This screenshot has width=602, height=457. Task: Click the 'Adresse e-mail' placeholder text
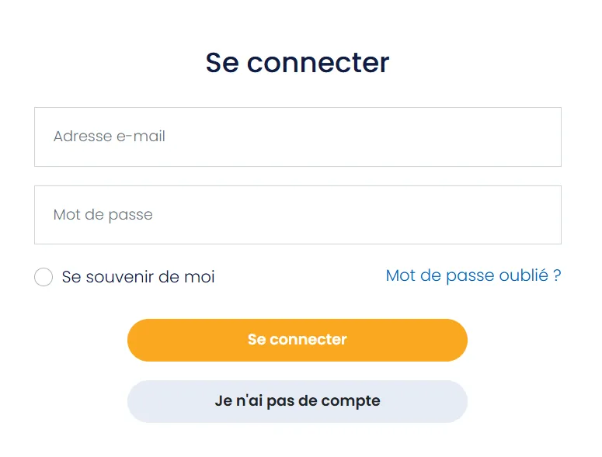tap(110, 137)
